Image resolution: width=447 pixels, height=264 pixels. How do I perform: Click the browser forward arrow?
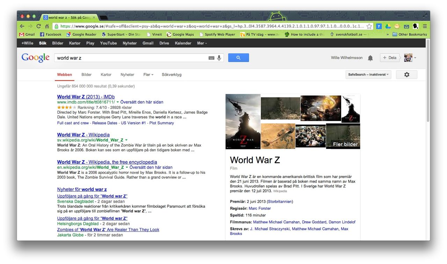(30, 26)
